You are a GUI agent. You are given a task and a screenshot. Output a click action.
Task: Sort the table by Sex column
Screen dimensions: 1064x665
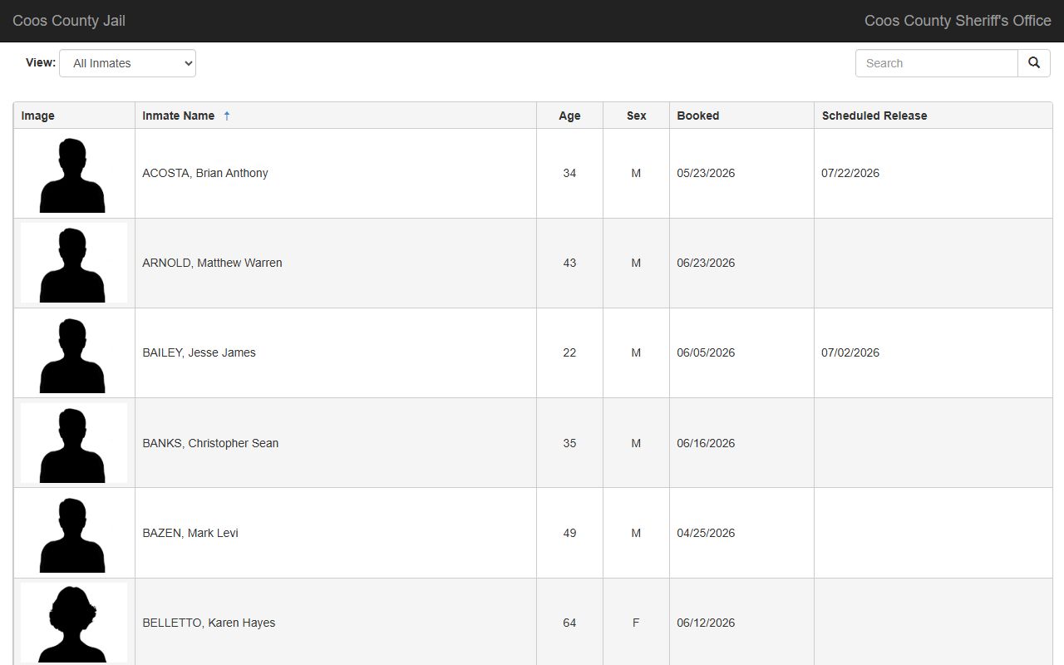click(636, 116)
